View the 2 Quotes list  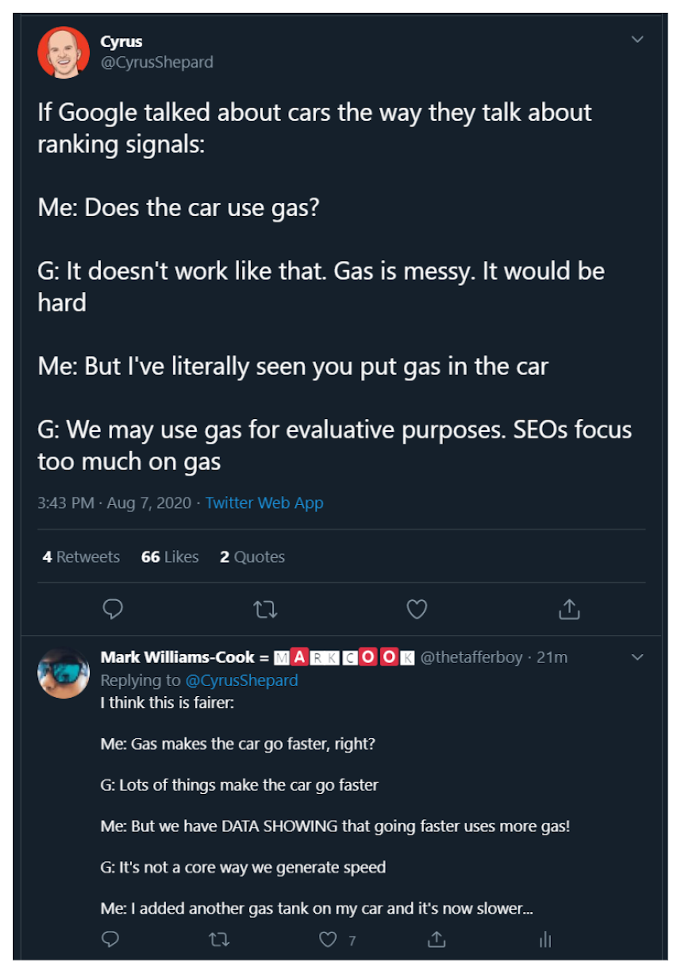point(252,557)
